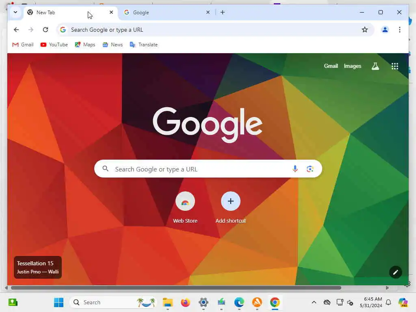Open Microsoft Edge from taskbar
The width and height of the screenshot is (416, 312).
[239, 302]
